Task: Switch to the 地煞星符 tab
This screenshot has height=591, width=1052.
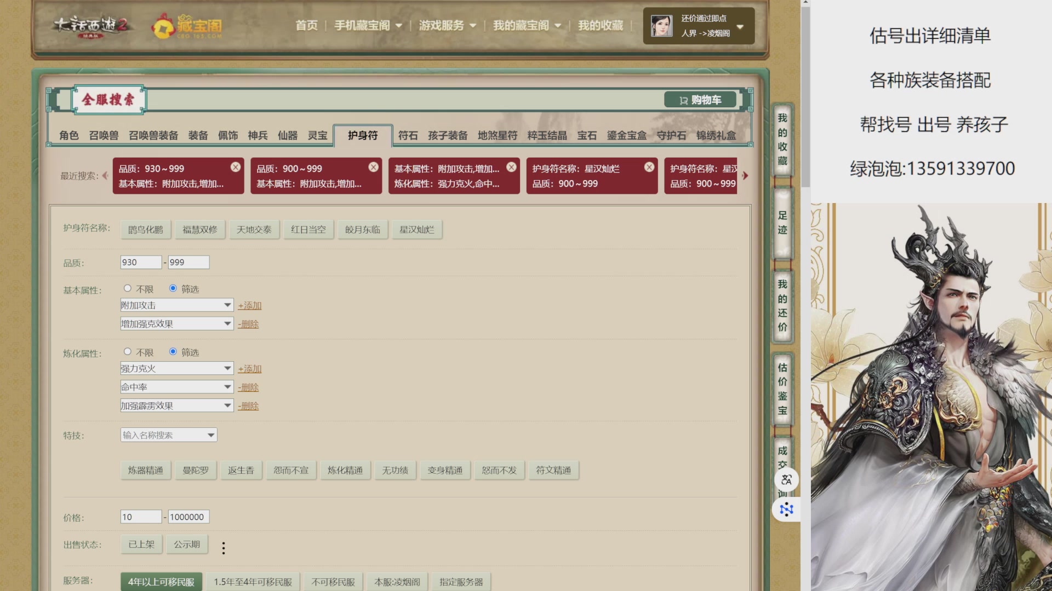Action: (x=498, y=135)
